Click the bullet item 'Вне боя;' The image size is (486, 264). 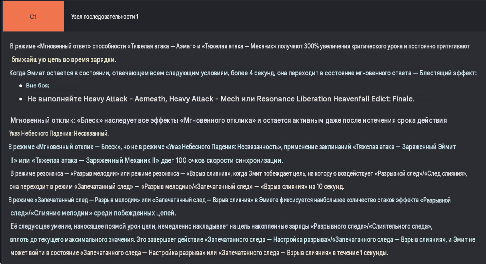click(x=38, y=86)
